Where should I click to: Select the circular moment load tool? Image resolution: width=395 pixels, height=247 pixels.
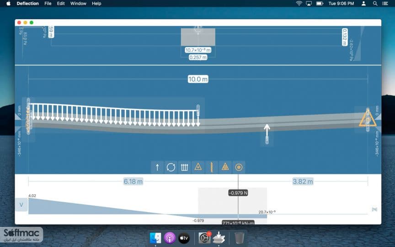[x=171, y=167]
